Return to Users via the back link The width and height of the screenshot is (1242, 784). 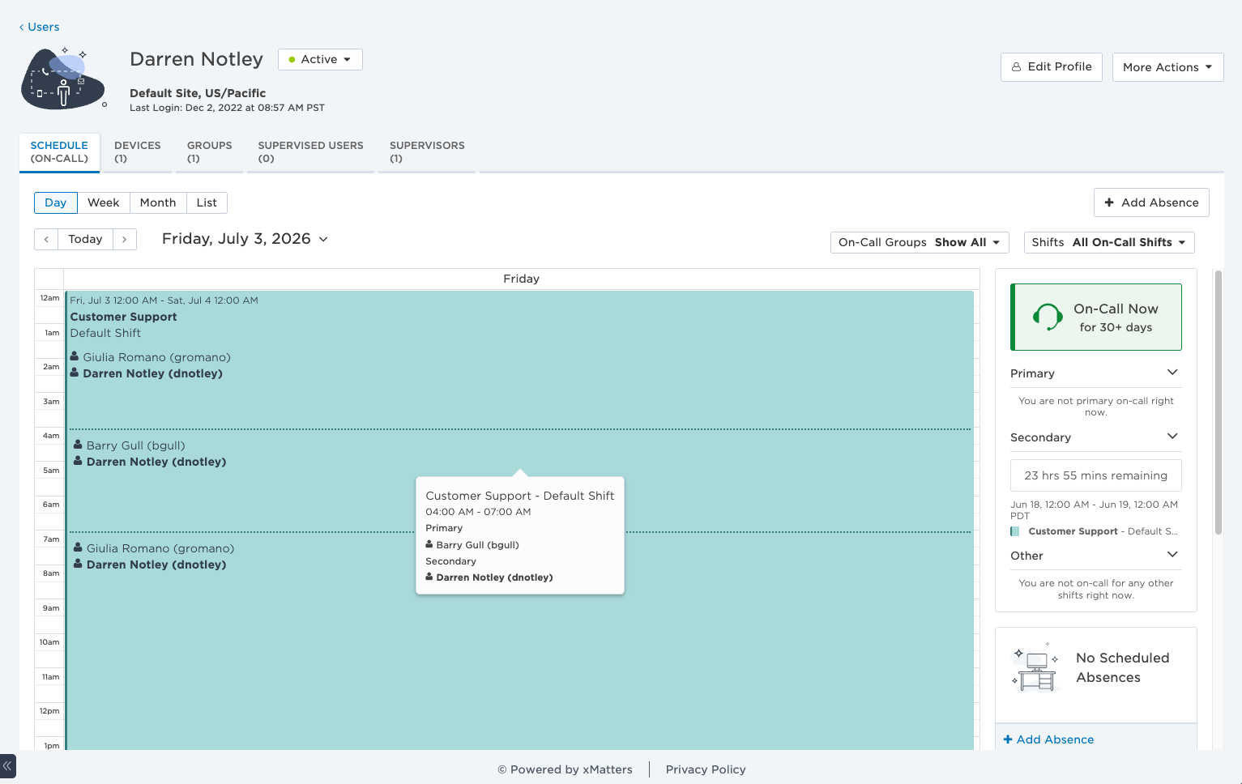(40, 27)
